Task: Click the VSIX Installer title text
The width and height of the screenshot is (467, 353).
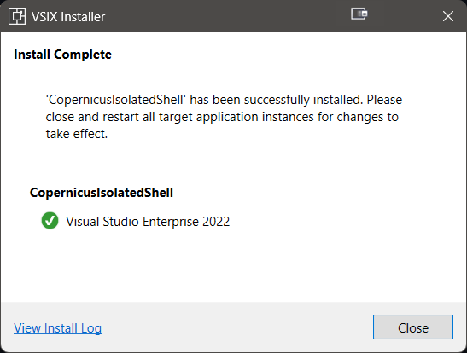Action: point(68,17)
